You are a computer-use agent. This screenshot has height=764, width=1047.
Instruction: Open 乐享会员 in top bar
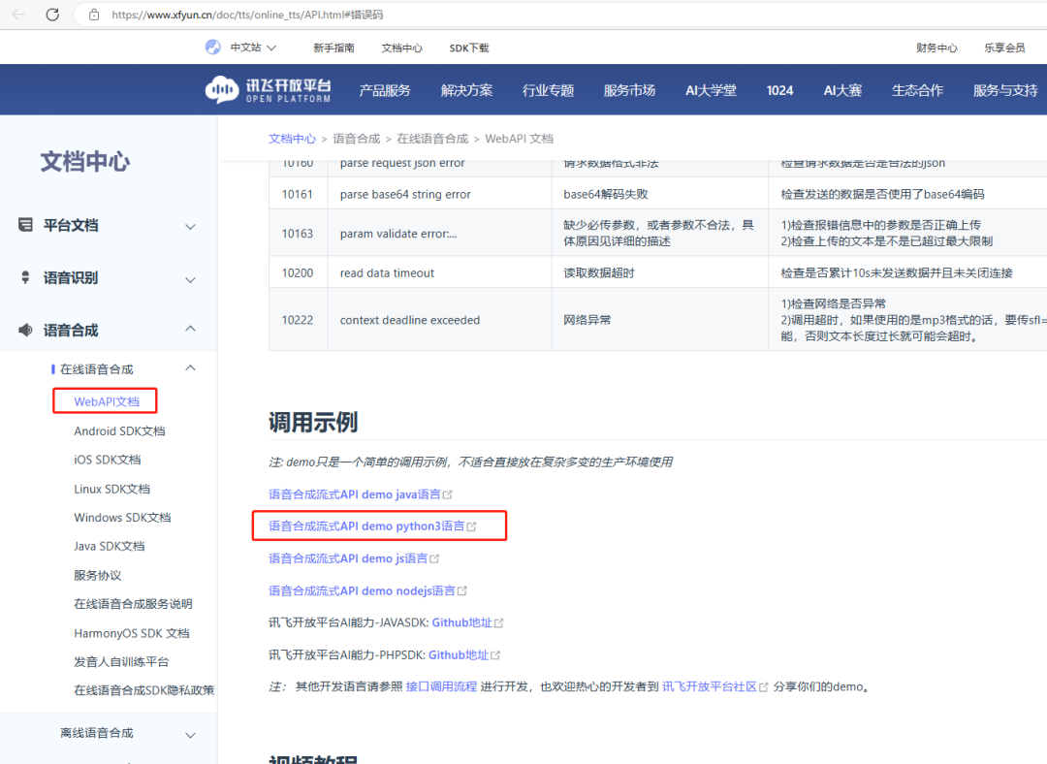coord(1005,48)
